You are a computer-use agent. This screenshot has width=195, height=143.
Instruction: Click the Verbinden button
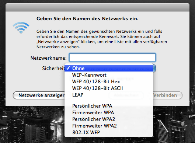pyautogui.click(x=167, y=95)
